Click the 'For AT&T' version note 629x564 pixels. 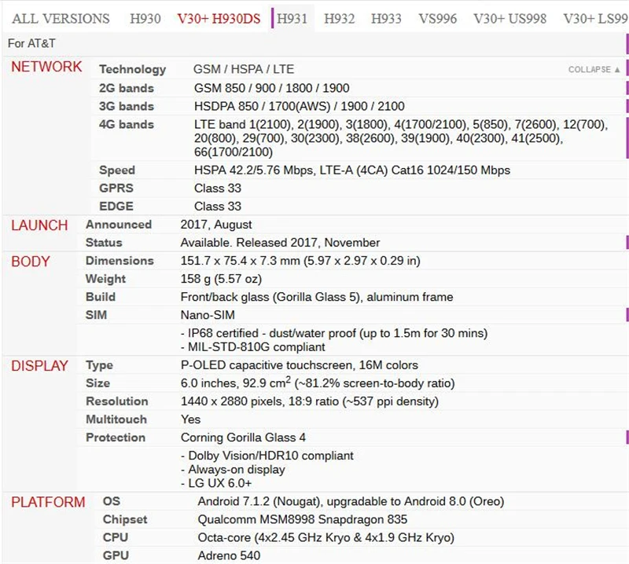[x=31, y=43]
